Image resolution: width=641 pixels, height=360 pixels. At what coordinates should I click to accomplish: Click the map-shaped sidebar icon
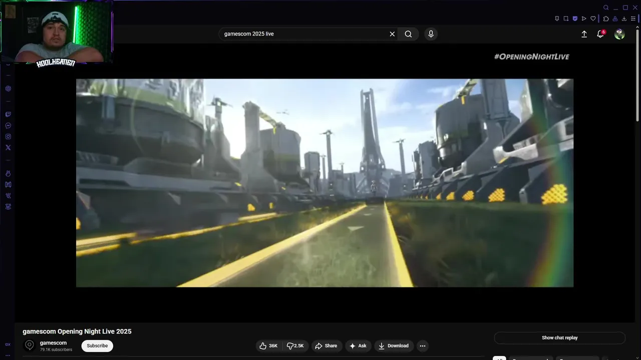(x=8, y=184)
